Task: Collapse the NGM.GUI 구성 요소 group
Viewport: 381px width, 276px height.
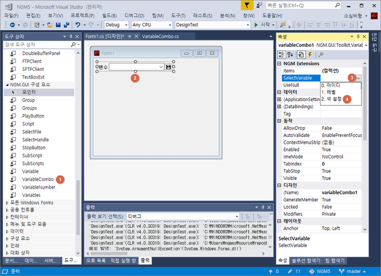Action: click(x=7, y=85)
